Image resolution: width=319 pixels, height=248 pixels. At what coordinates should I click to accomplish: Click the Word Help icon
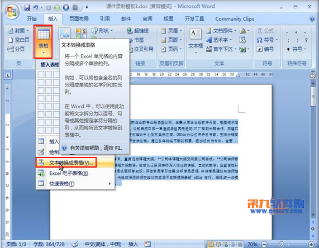(312, 19)
